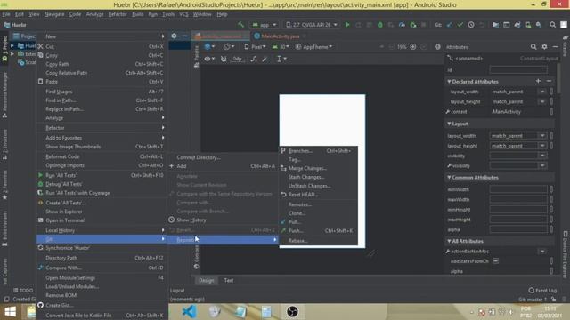The height and width of the screenshot is (320, 570).
Task: Add a declared attribute with the plus icon
Action: pos(538,81)
